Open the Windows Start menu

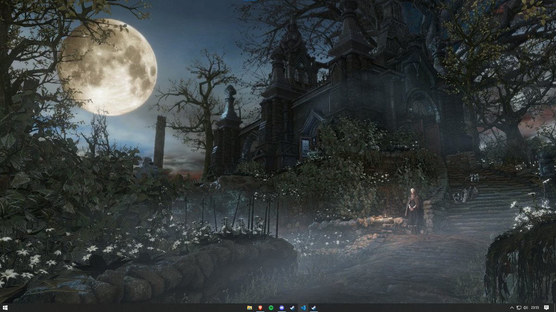5,307
